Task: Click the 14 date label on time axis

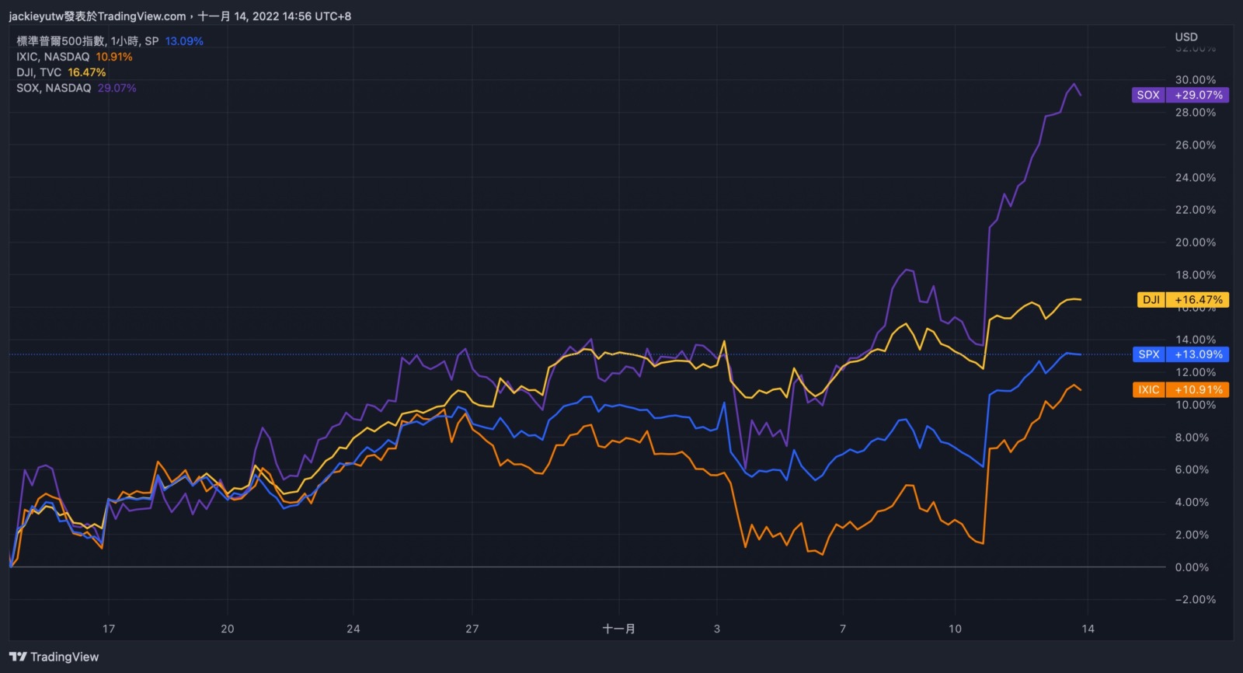Action: click(1088, 629)
